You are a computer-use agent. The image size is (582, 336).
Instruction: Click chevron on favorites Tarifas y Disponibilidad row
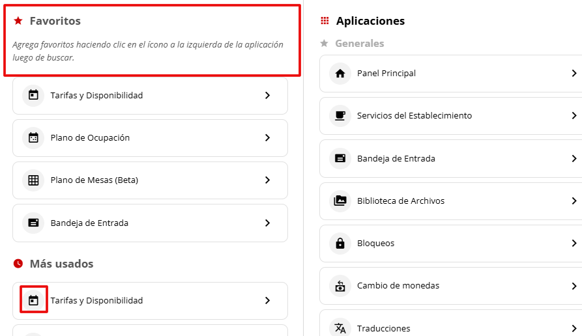tap(267, 96)
